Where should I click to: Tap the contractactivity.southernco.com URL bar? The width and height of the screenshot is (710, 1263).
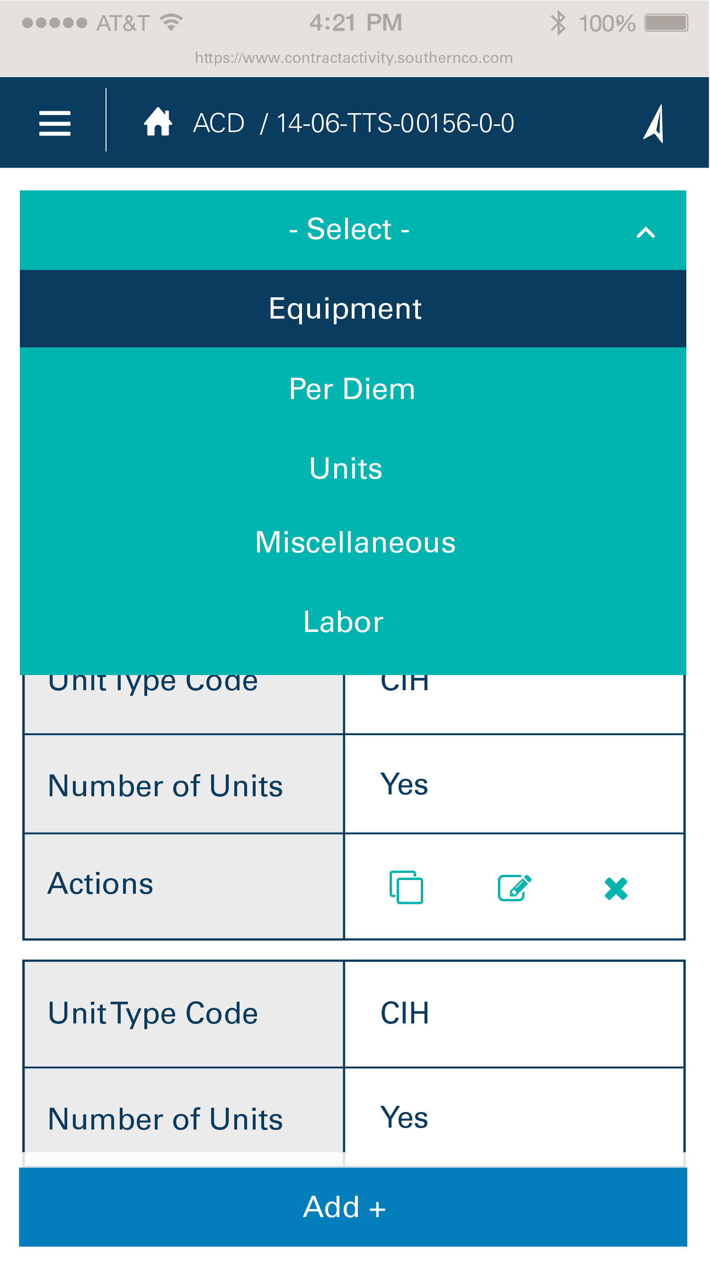coord(354,58)
